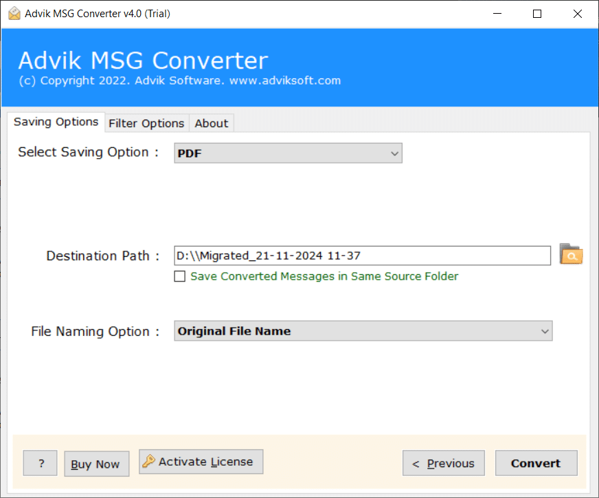Click the Activate License button
Screen dimensions: 599x498
[201, 462]
